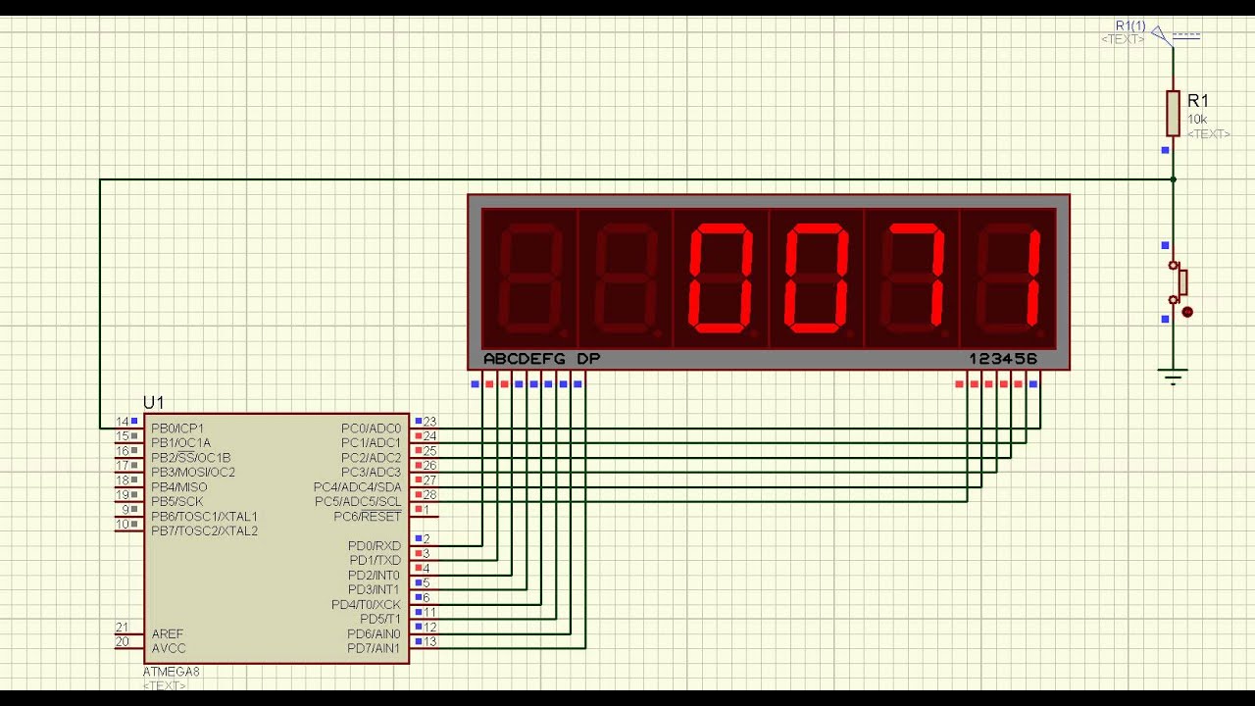Select the PC1/ADC1 pin label

[371, 443]
